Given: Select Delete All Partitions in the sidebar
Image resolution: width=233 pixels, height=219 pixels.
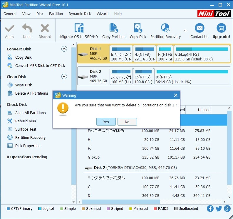Looking at the screenshot, I should [28, 93].
